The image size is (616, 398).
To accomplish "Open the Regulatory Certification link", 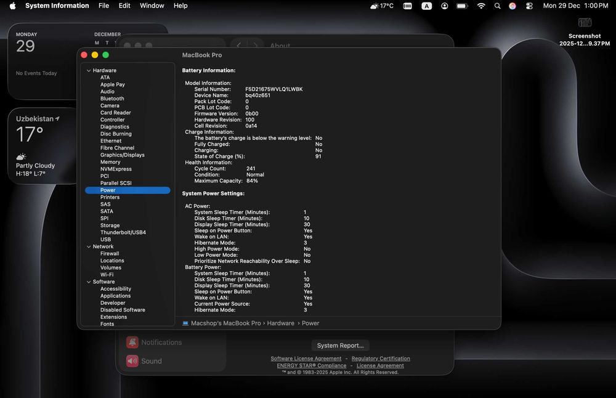I will coord(381,359).
